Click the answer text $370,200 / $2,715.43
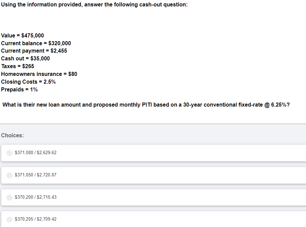 click(x=36, y=197)
